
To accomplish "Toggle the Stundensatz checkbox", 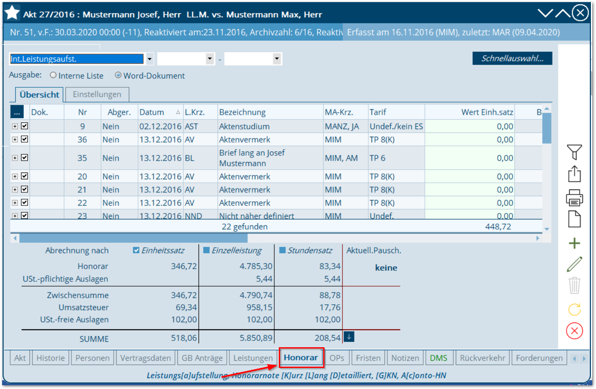I will pyautogui.click(x=283, y=250).
